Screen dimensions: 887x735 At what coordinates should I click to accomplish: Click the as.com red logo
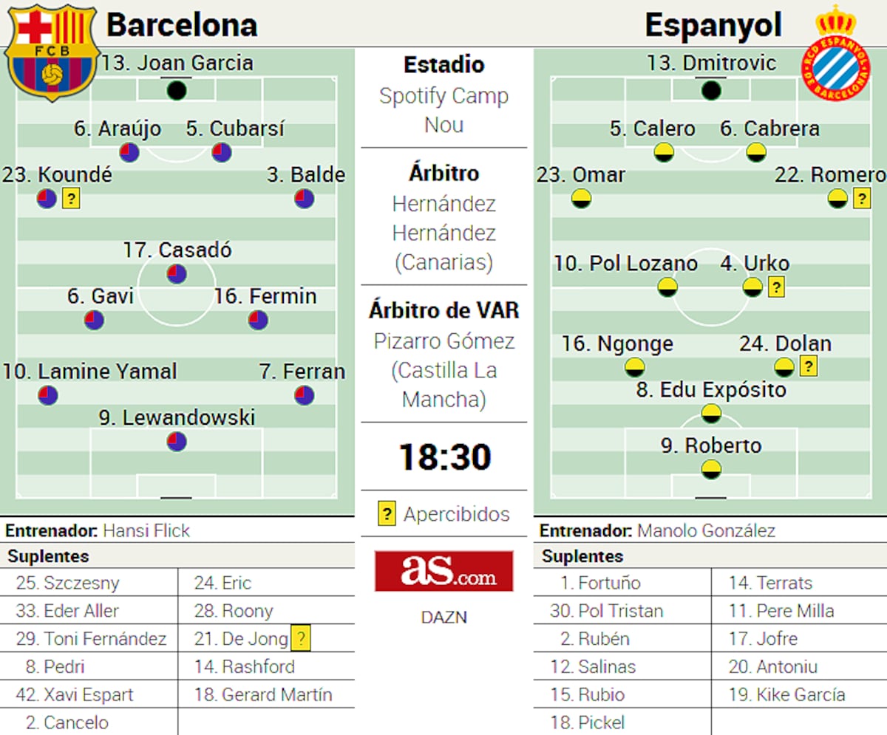pos(443,571)
